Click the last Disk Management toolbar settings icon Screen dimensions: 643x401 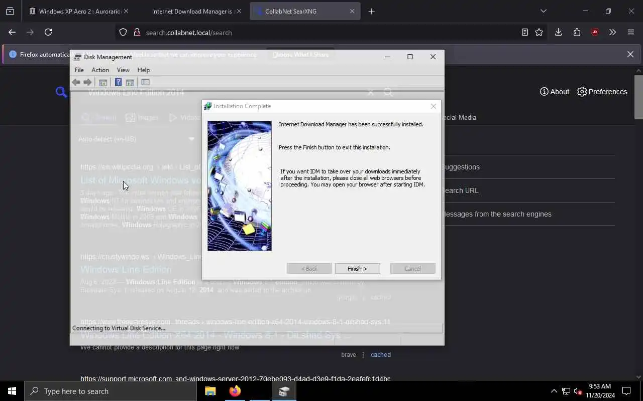(145, 82)
